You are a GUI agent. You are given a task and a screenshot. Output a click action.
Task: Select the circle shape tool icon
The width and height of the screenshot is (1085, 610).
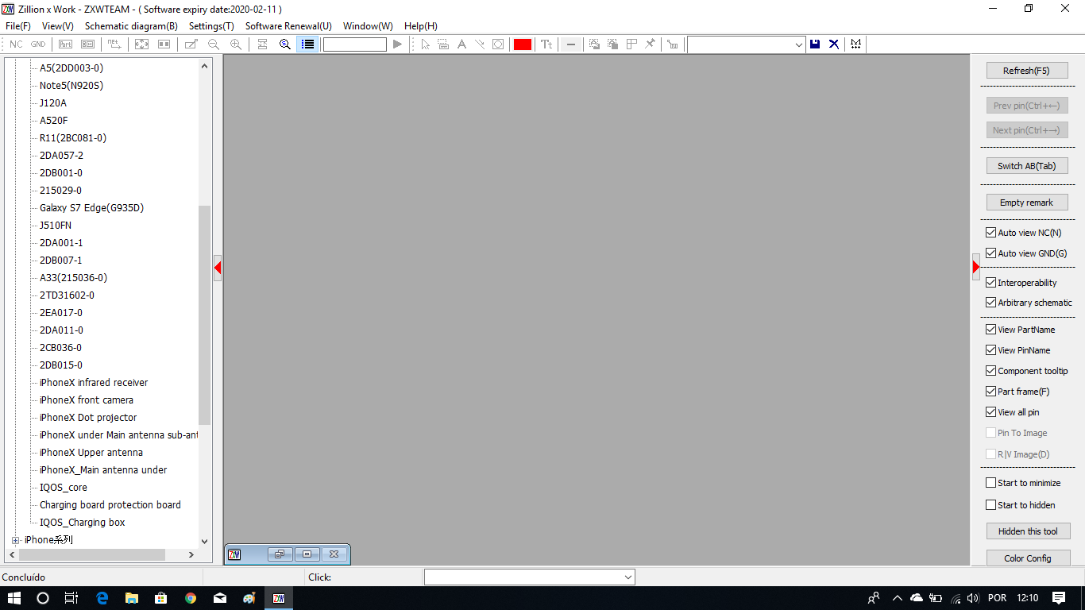498,44
